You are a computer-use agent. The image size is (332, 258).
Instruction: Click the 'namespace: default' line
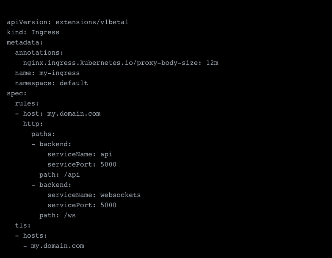51,83
